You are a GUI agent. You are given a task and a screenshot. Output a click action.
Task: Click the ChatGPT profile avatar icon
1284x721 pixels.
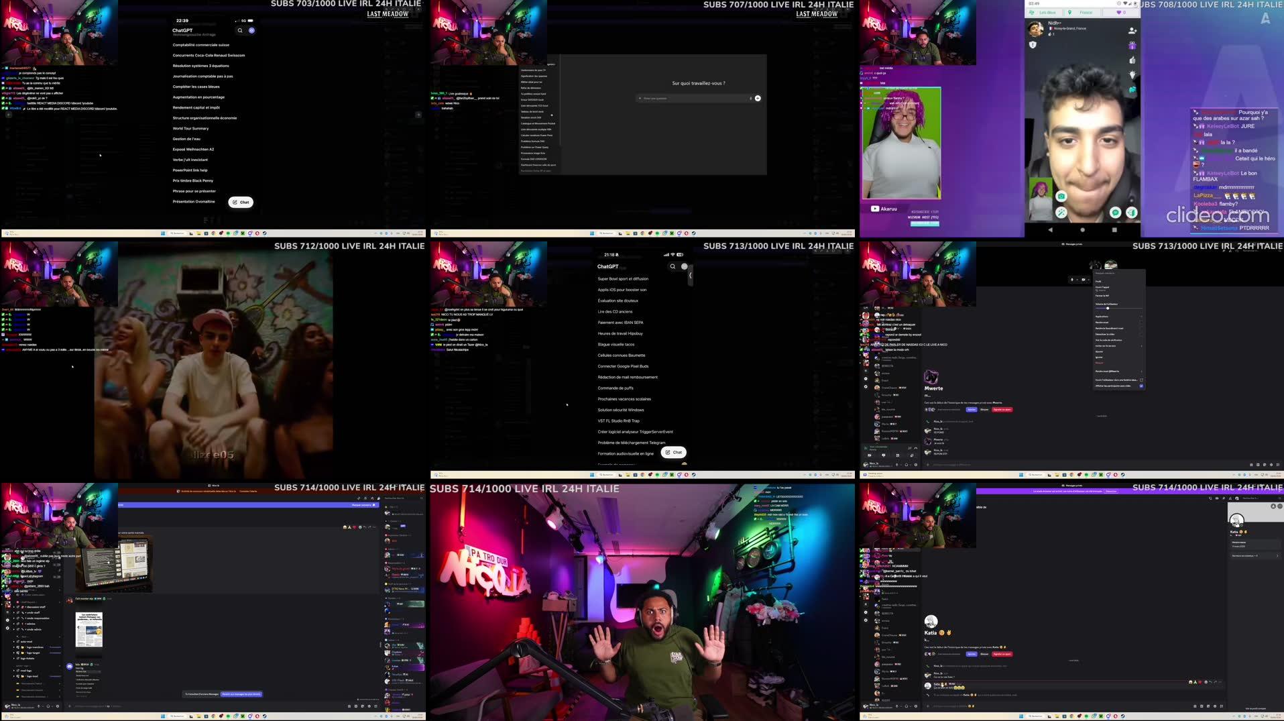[x=251, y=31]
